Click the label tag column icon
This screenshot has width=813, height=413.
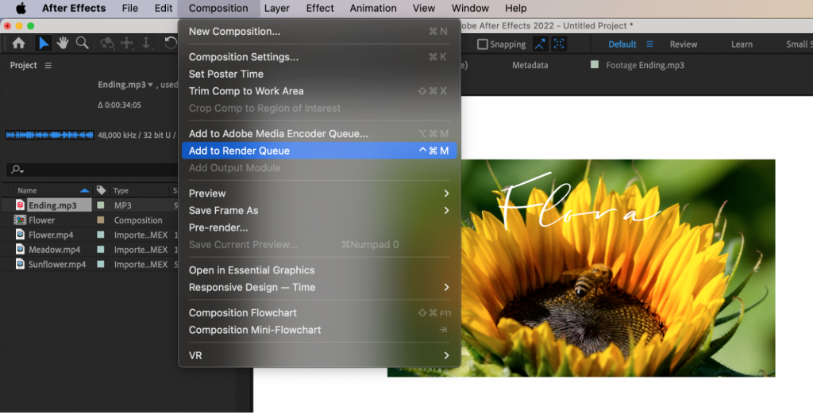pos(101,190)
